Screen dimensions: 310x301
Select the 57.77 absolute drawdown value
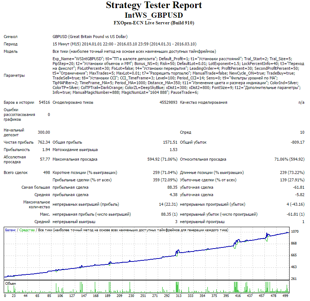45,159
